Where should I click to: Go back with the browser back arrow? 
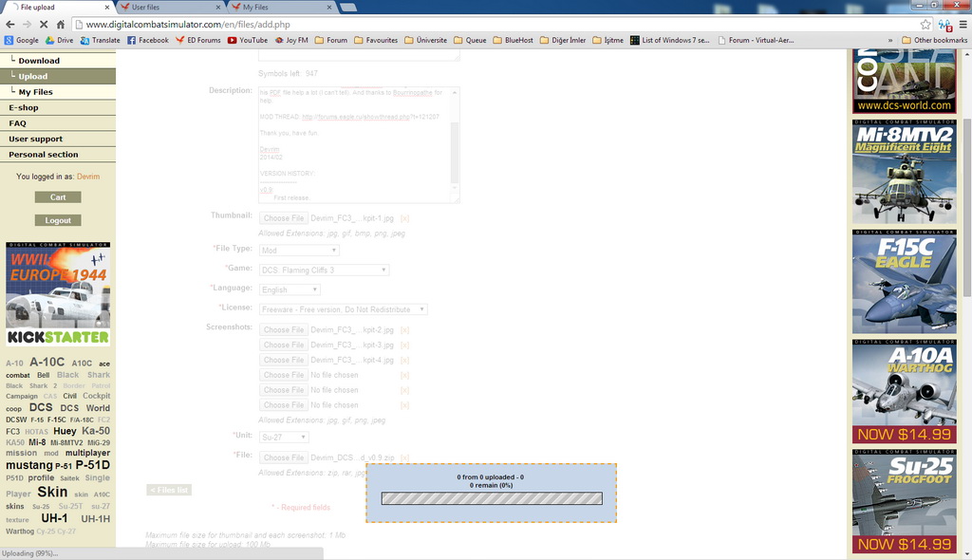tap(9, 24)
